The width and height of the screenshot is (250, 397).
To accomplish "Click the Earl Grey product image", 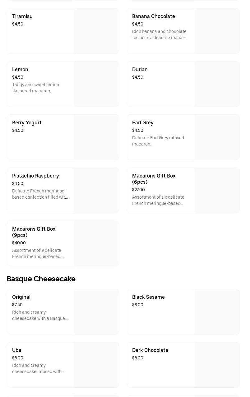I will coord(217,137).
